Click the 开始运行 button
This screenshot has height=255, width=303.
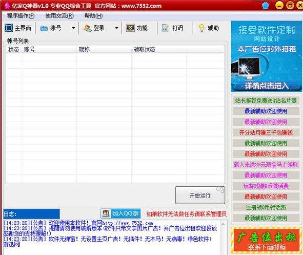pyautogui.click(x=200, y=195)
